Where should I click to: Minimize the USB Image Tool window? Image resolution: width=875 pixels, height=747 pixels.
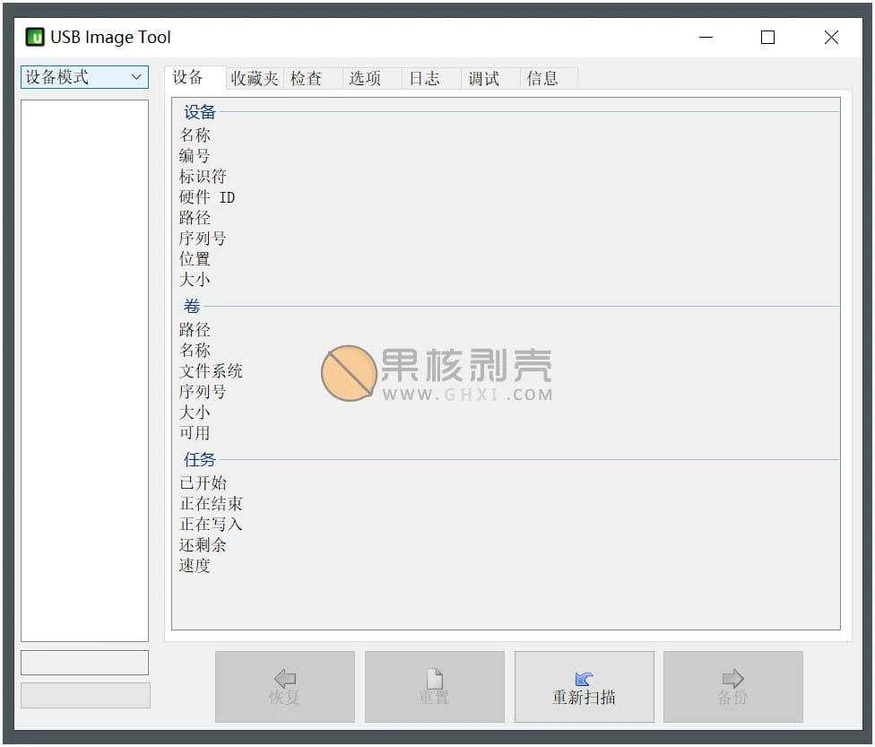coord(706,38)
